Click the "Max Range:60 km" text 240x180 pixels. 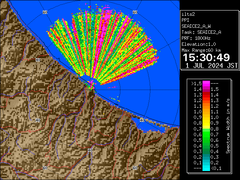pyautogui.click(x=201, y=50)
